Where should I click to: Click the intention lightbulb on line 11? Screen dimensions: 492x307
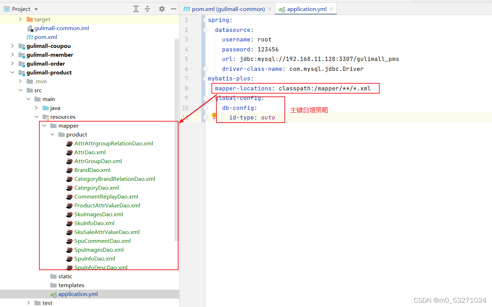(x=214, y=116)
